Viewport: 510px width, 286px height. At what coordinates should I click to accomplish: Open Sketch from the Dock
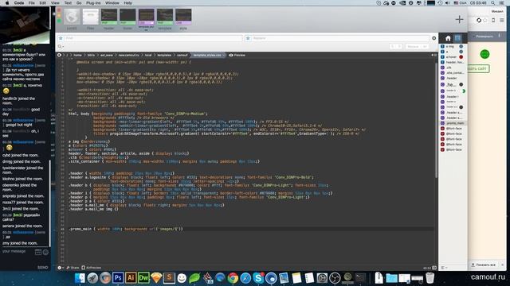pos(156,278)
